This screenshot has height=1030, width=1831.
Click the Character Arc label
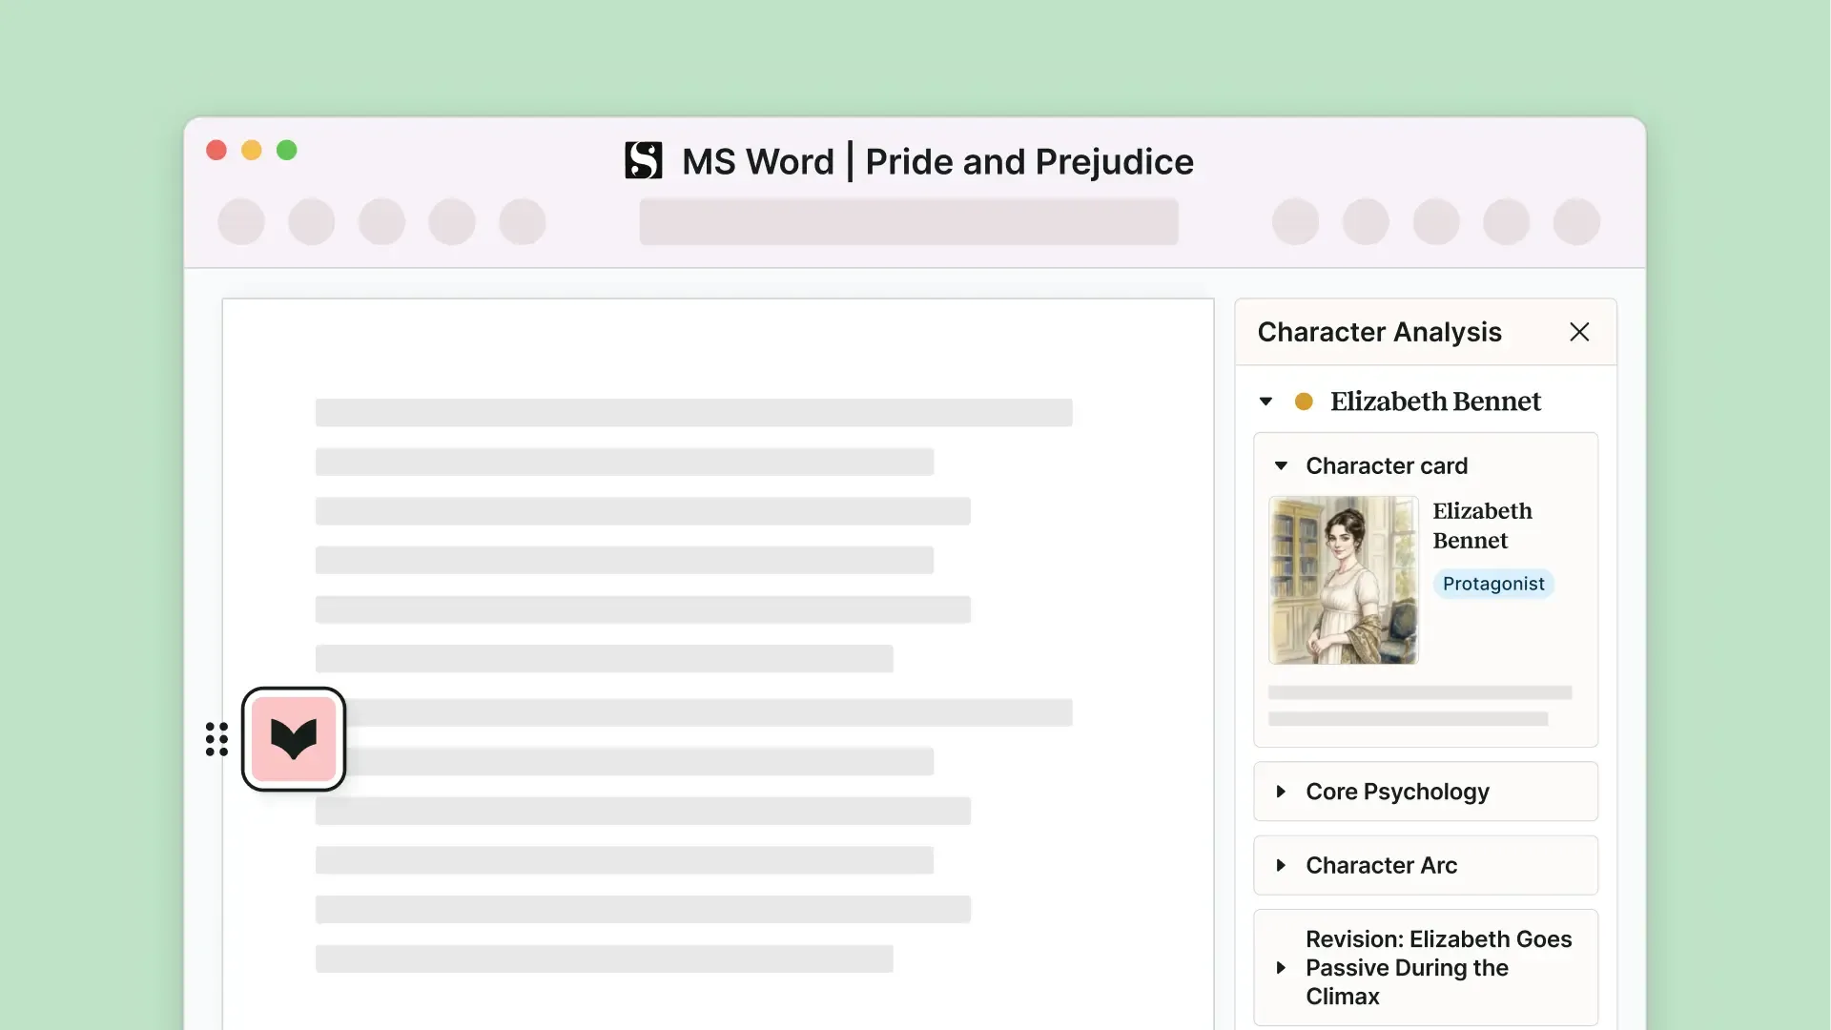click(x=1381, y=865)
